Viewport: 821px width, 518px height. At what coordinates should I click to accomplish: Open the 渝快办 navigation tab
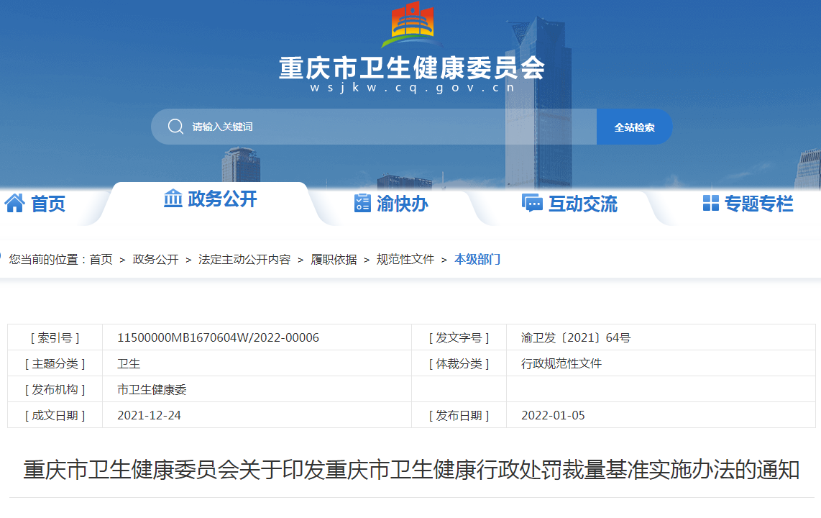pyautogui.click(x=392, y=203)
